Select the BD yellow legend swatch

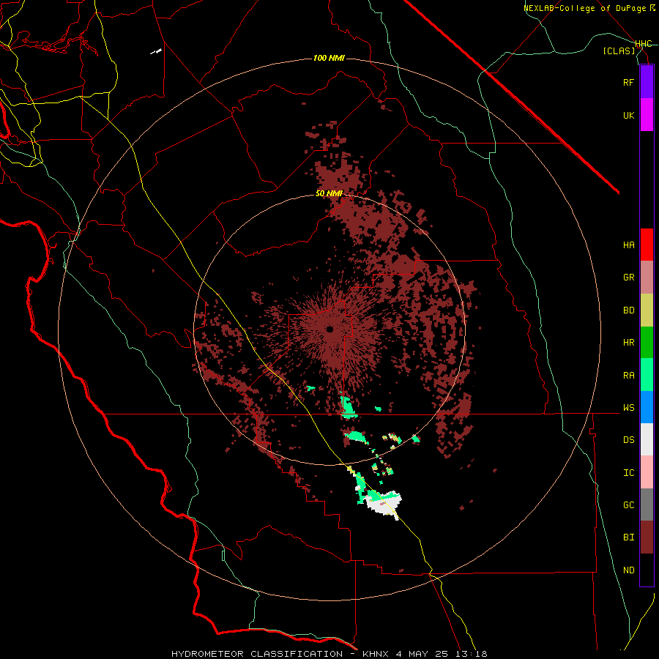tap(647, 310)
